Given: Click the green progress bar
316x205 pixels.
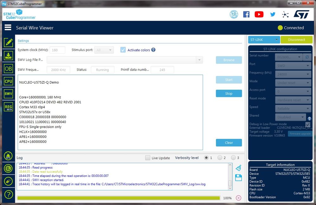Looking at the screenshot, I should click(119, 198).
